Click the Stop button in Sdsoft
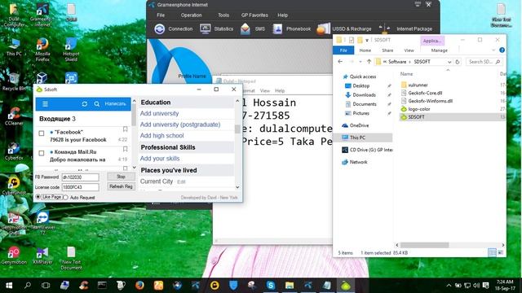 point(122,177)
